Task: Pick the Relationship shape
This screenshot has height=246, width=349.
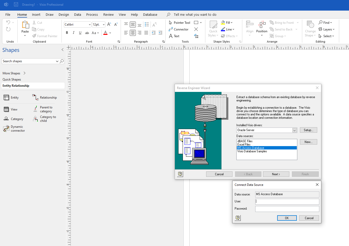Action: (35, 97)
